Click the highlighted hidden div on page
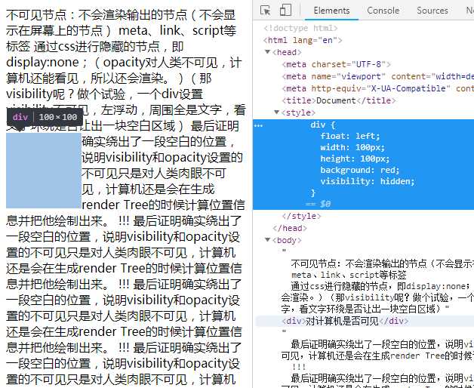 [44, 171]
